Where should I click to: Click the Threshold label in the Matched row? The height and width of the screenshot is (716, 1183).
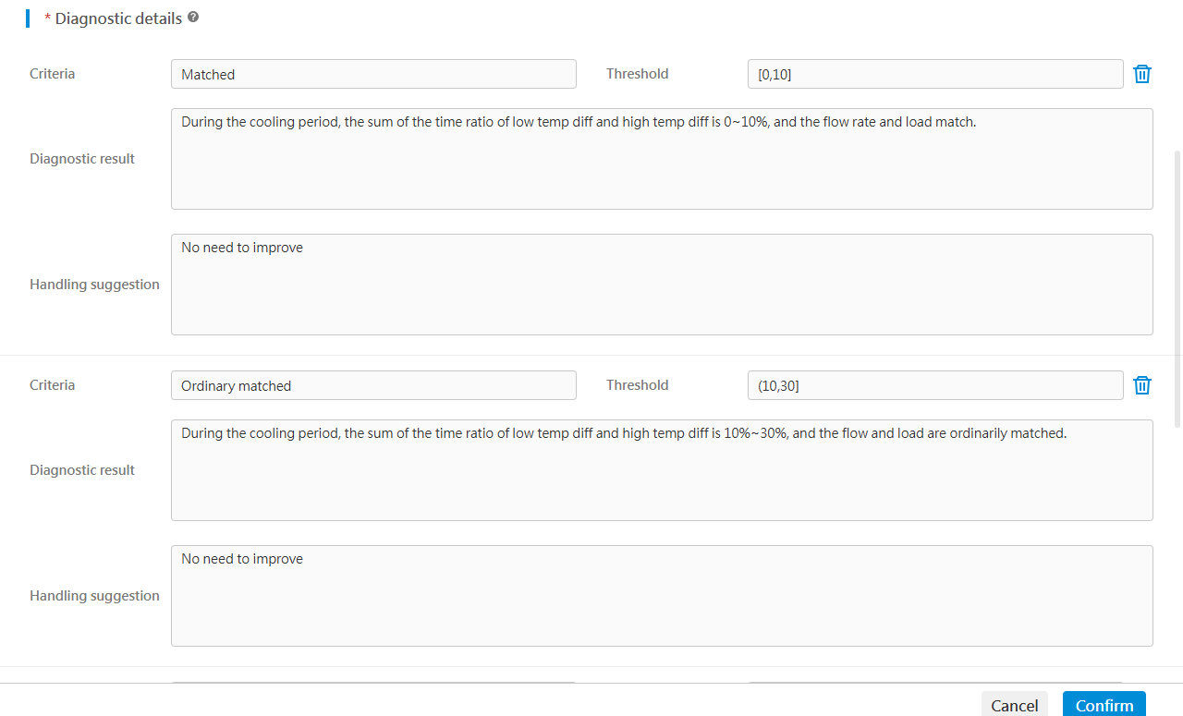click(x=637, y=74)
